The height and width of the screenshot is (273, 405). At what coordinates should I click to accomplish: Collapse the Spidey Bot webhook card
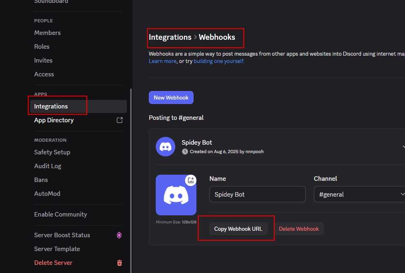click(403, 147)
